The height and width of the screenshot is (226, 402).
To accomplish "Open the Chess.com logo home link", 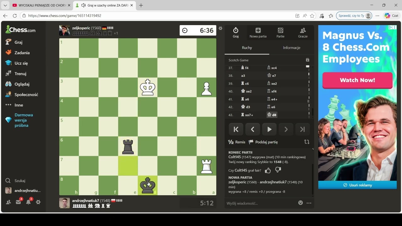I will tap(20, 30).
